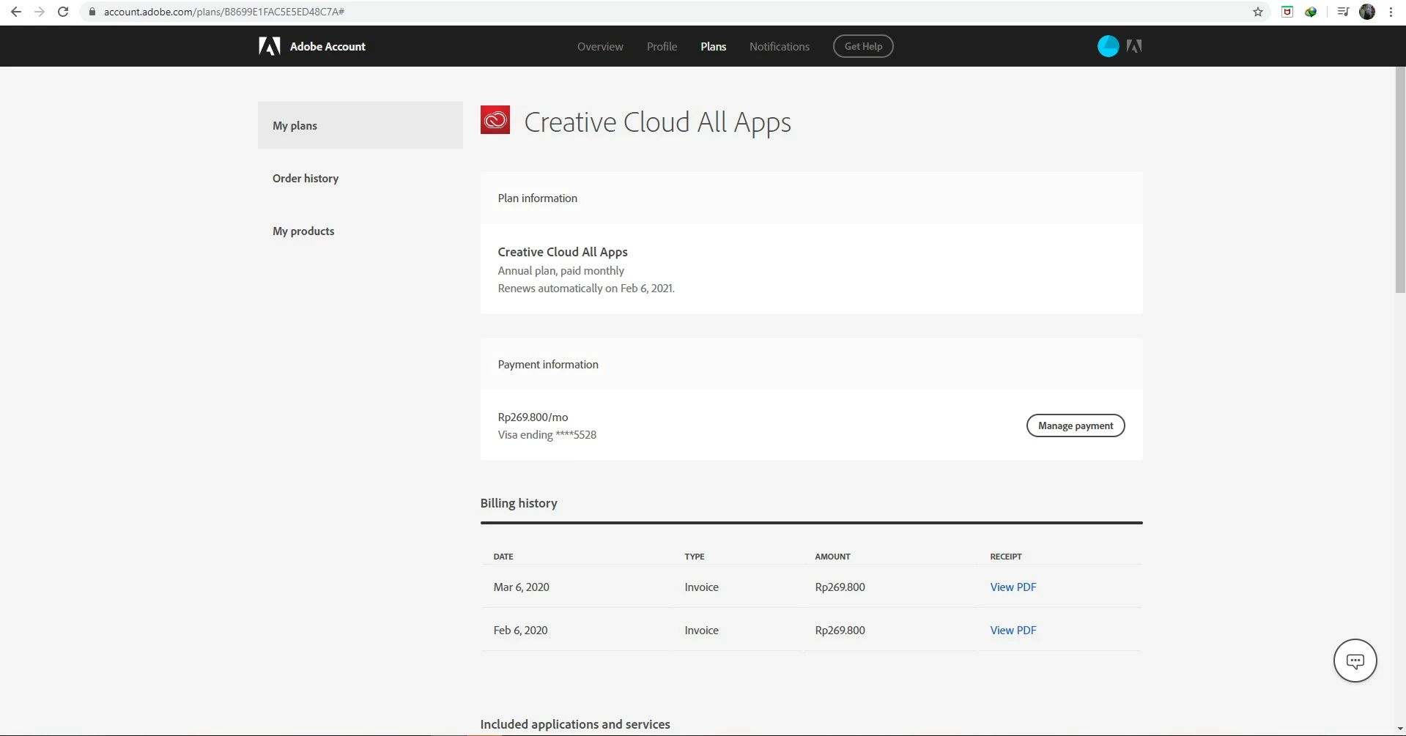Image resolution: width=1406 pixels, height=736 pixels.
Task: Click the Annual plan, paid monthly text
Action: [561, 270]
